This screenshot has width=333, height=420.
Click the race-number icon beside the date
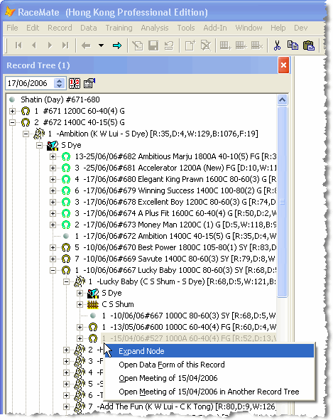75,83
